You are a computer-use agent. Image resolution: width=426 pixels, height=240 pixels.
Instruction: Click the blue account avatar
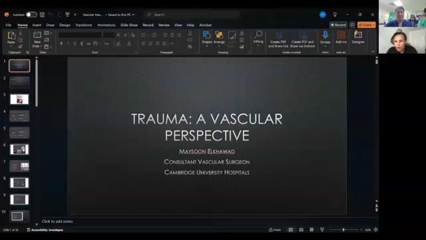[x=322, y=15]
